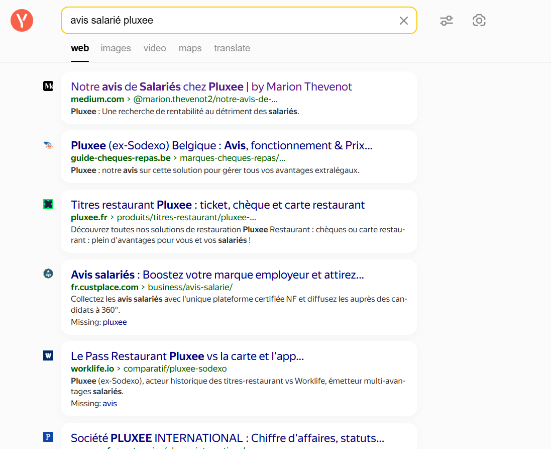Click '@marion.thevenot2/notre-avis-de-...' URL path

(x=205, y=99)
